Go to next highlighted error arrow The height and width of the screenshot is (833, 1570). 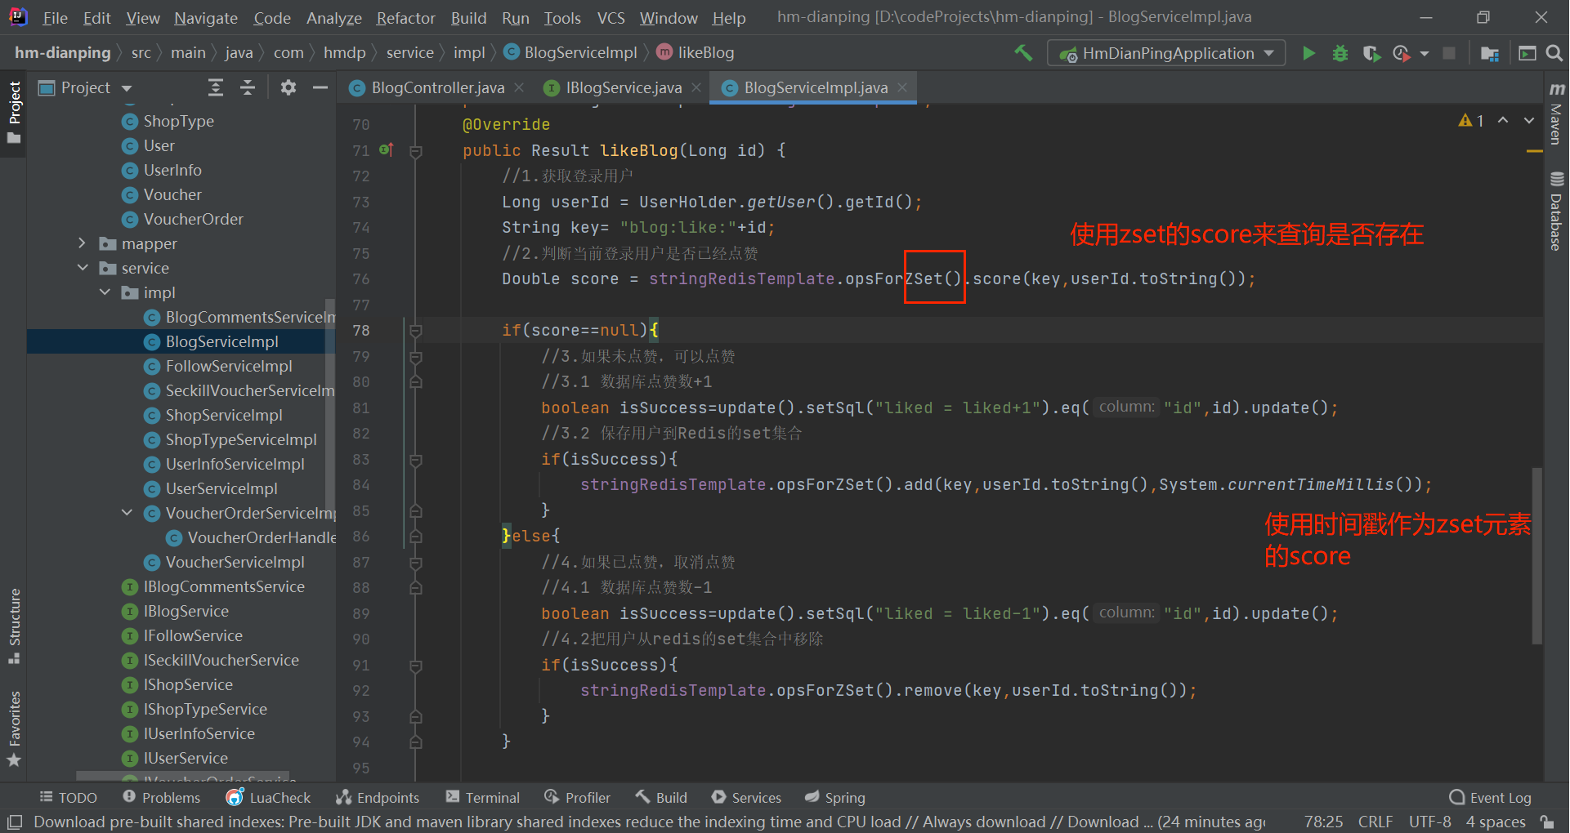click(x=1528, y=120)
